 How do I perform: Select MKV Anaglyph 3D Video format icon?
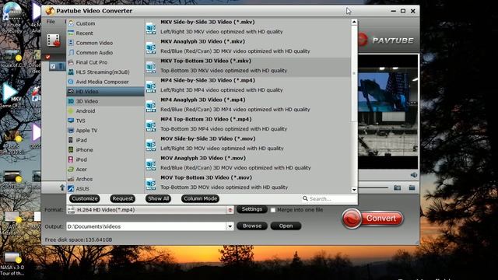click(x=151, y=47)
